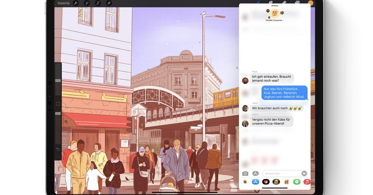The image size is (373, 195).
Task: Tap the square modify button in sidebar
Action: coord(58,104)
